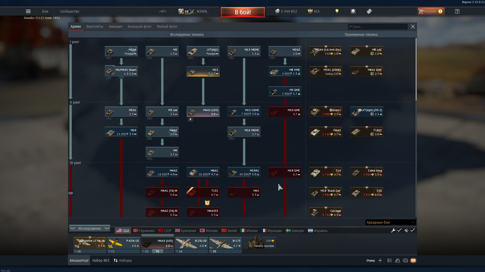Image resolution: width=485 pixels, height=272 pixels.
Task: Open the Магазин shop button
Action: pos(431,11)
